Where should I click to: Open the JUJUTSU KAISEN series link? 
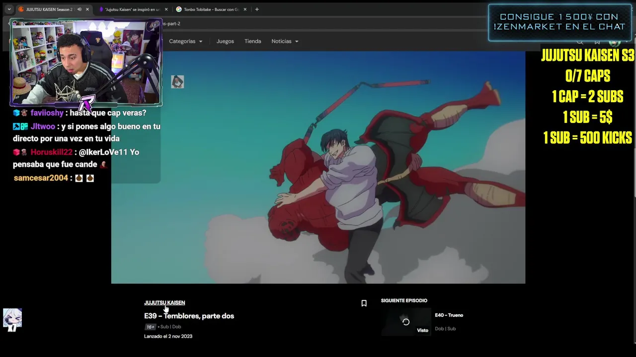(164, 302)
